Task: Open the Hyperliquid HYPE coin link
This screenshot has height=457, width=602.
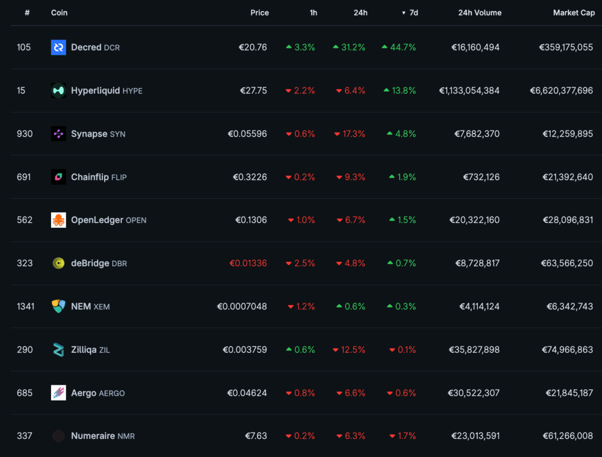Action: pyautogui.click(x=106, y=91)
